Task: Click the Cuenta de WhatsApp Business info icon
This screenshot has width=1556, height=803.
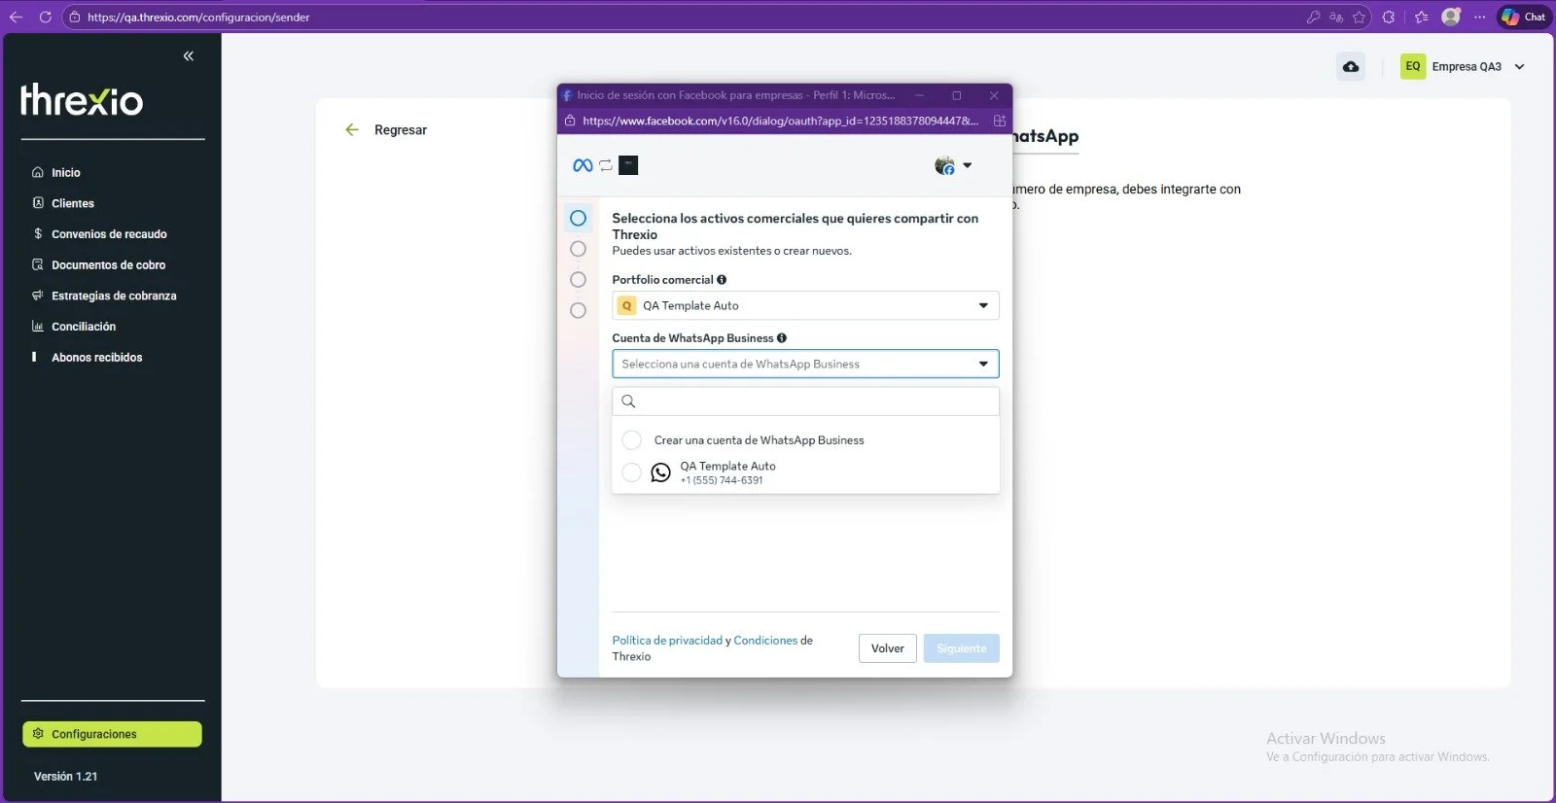Action: click(x=782, y=338)
